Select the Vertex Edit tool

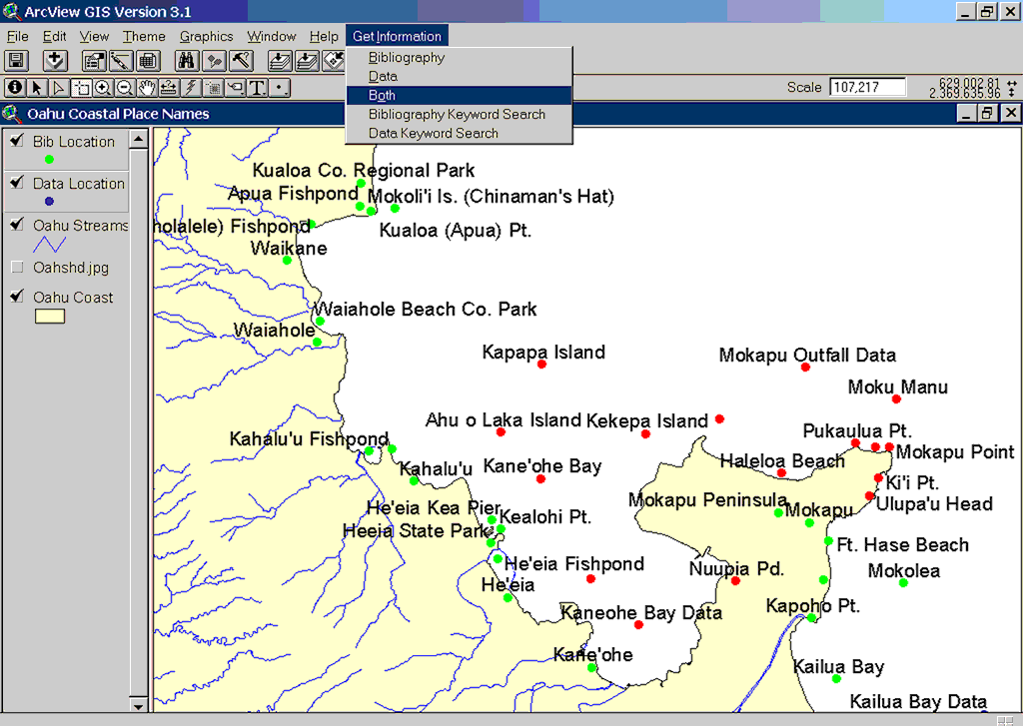[x=59, y=88]
